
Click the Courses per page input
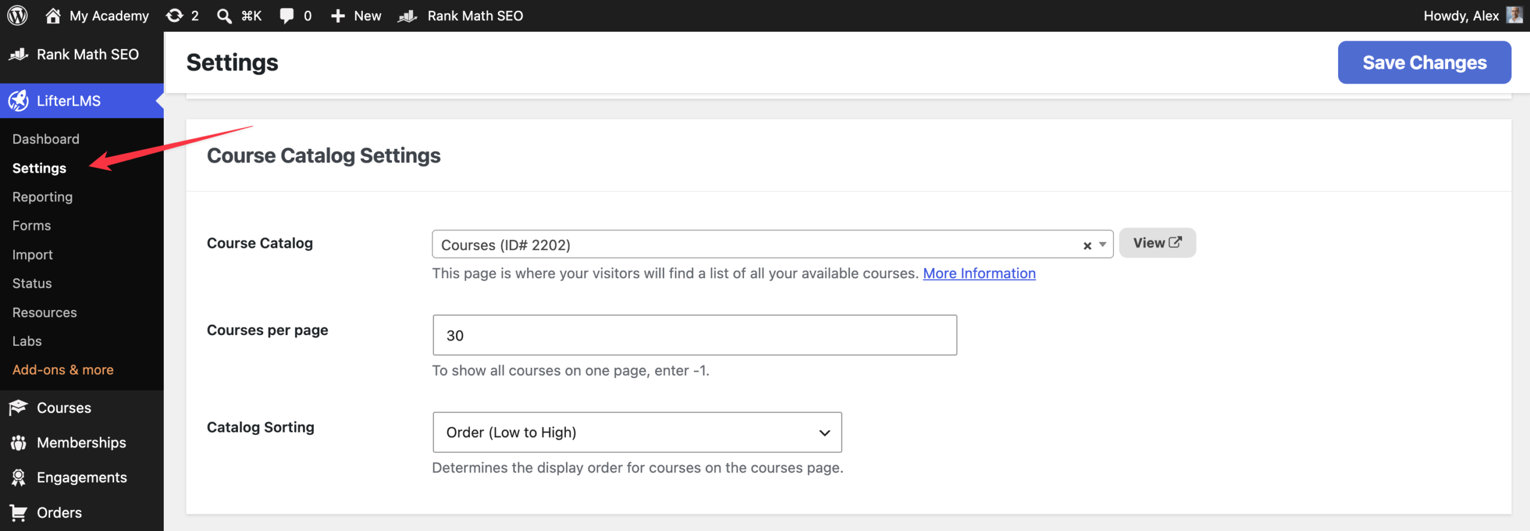[694, 335]
